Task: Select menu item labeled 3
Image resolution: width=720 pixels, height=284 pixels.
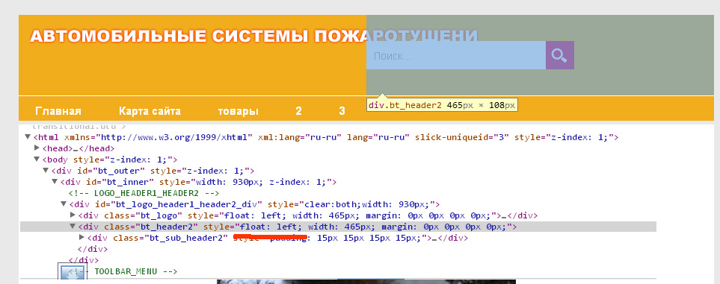Action: coord(342,111)
